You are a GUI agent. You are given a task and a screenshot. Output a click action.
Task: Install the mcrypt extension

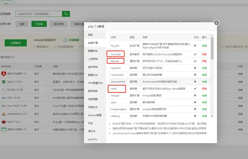tap(204, 95)
